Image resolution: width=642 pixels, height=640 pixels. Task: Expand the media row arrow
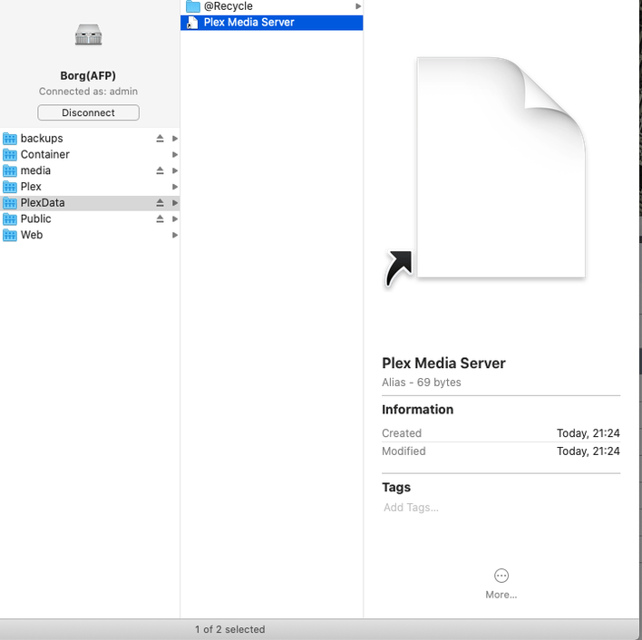pyautogui.click(x=175, y=170)
